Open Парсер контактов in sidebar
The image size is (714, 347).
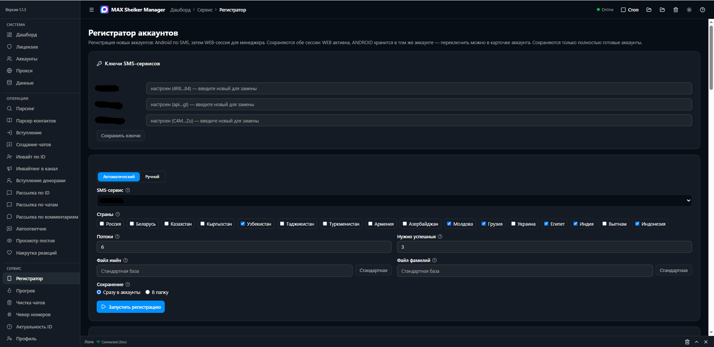click(x=36, y=121)
